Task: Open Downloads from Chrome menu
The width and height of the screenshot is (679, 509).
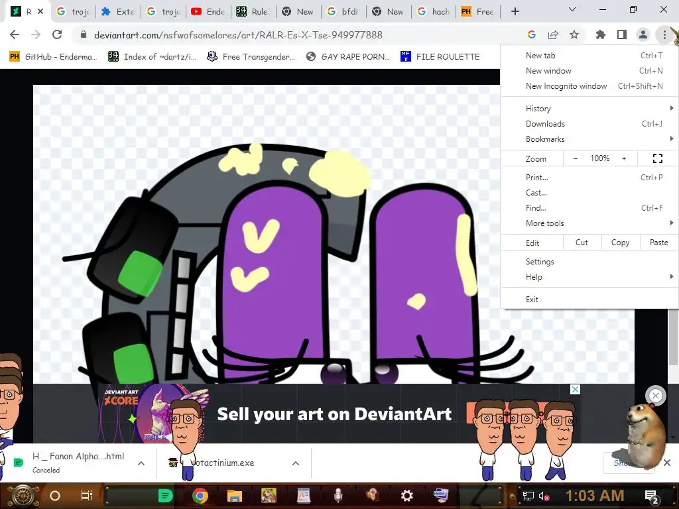Action: (589, 124)
